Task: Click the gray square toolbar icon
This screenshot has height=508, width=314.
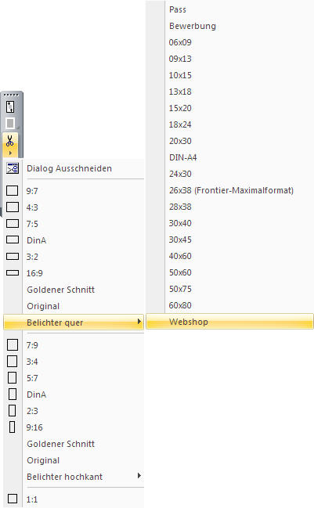Action: [10, 123]
